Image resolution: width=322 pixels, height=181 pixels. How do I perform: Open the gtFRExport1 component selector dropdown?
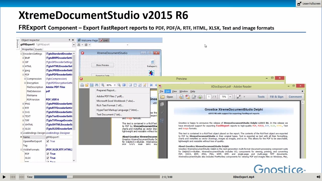pos(74,45)
